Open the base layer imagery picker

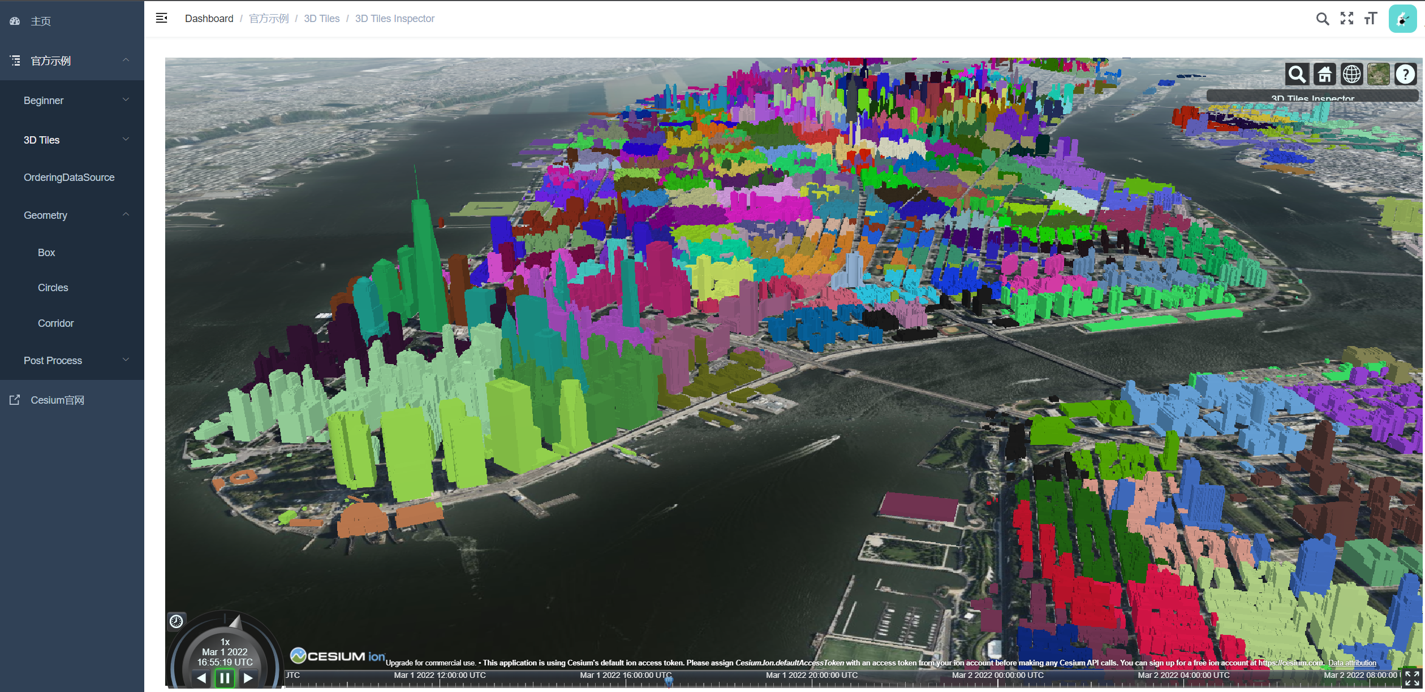coord(1378,74)
